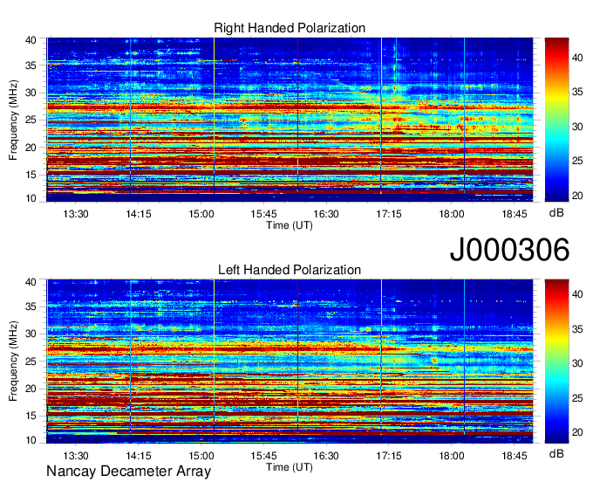Screen dimensions: 593x482
Task: Click the 30 dB value on Left Handed colorbar
Action: click(577, 363)
